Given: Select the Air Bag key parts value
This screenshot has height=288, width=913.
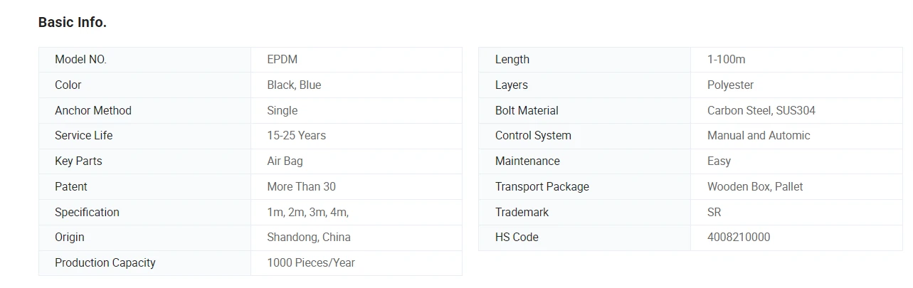Looking at the screenshot, I should [285, 161].
